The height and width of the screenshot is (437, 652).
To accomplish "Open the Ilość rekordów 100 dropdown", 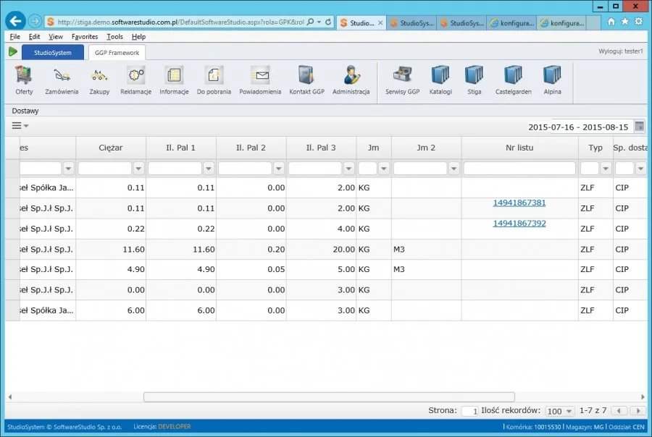I will (560, 411).
